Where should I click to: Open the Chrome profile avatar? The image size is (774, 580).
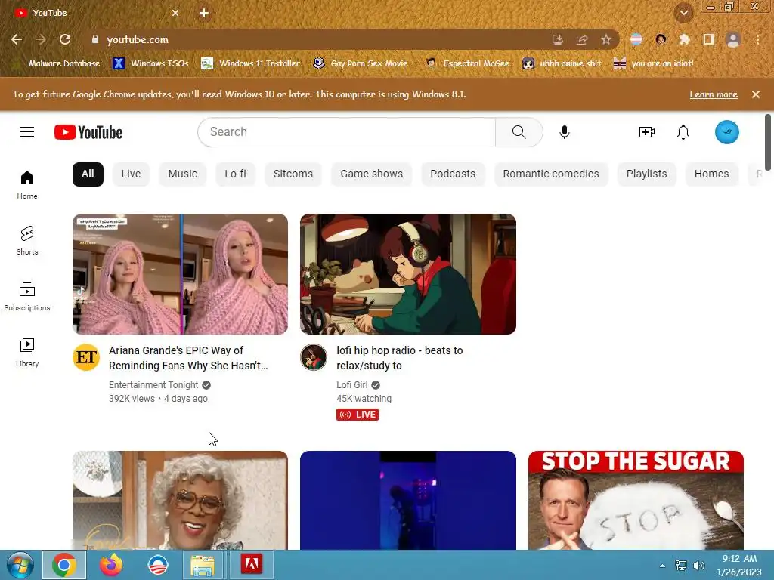[733, 39]
